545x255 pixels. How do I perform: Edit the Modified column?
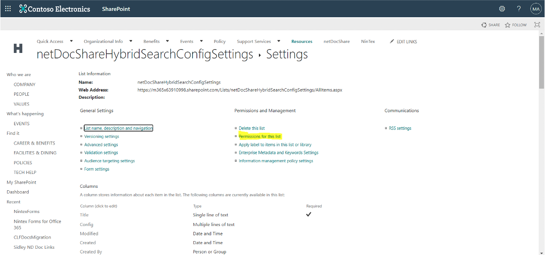tap(89, 234)
